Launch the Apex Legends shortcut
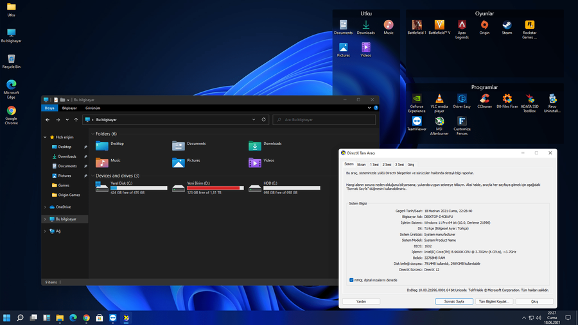Viewport: 578px width, 325px height. [462, 26]
